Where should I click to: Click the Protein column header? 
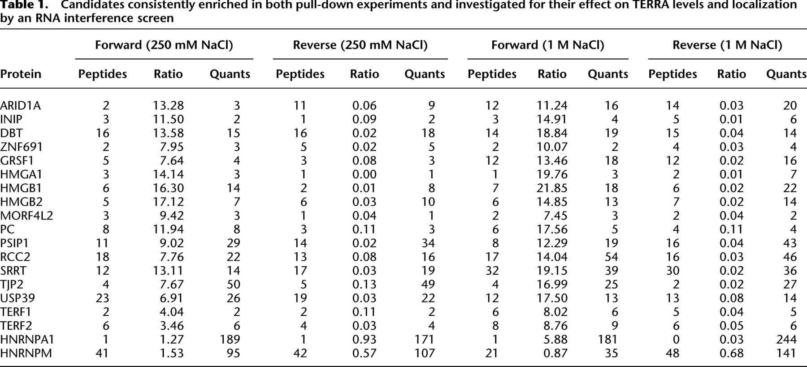(x=21, y=74)
